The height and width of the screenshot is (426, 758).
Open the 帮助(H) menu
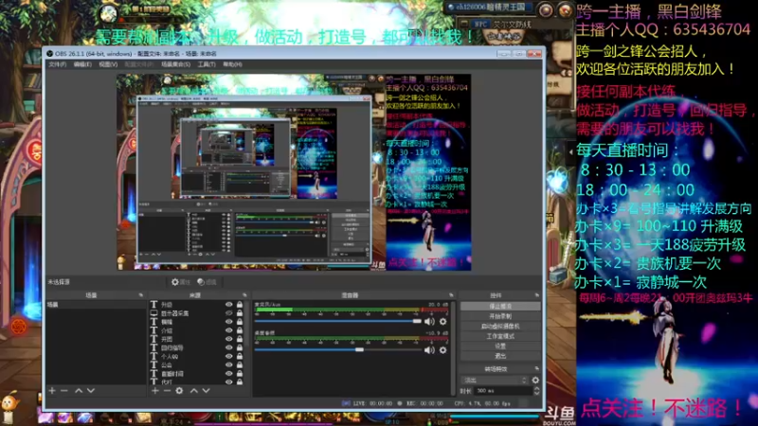[232, 64]
